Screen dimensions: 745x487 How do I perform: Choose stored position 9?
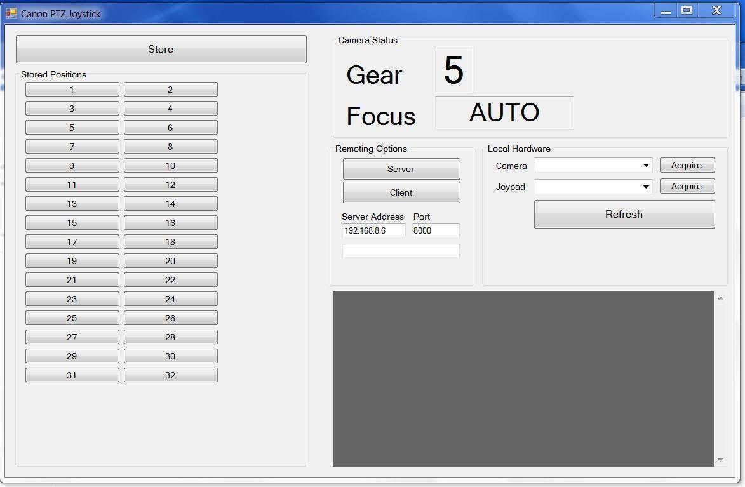coord(72,165)
